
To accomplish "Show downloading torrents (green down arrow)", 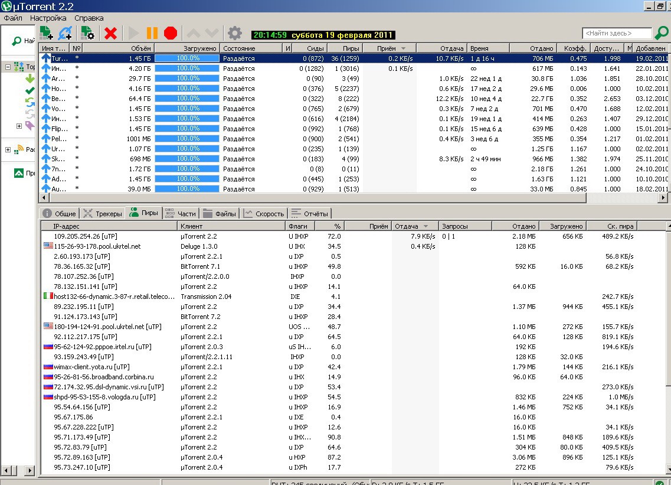I will pyautogui.click(x=30, y=79).
